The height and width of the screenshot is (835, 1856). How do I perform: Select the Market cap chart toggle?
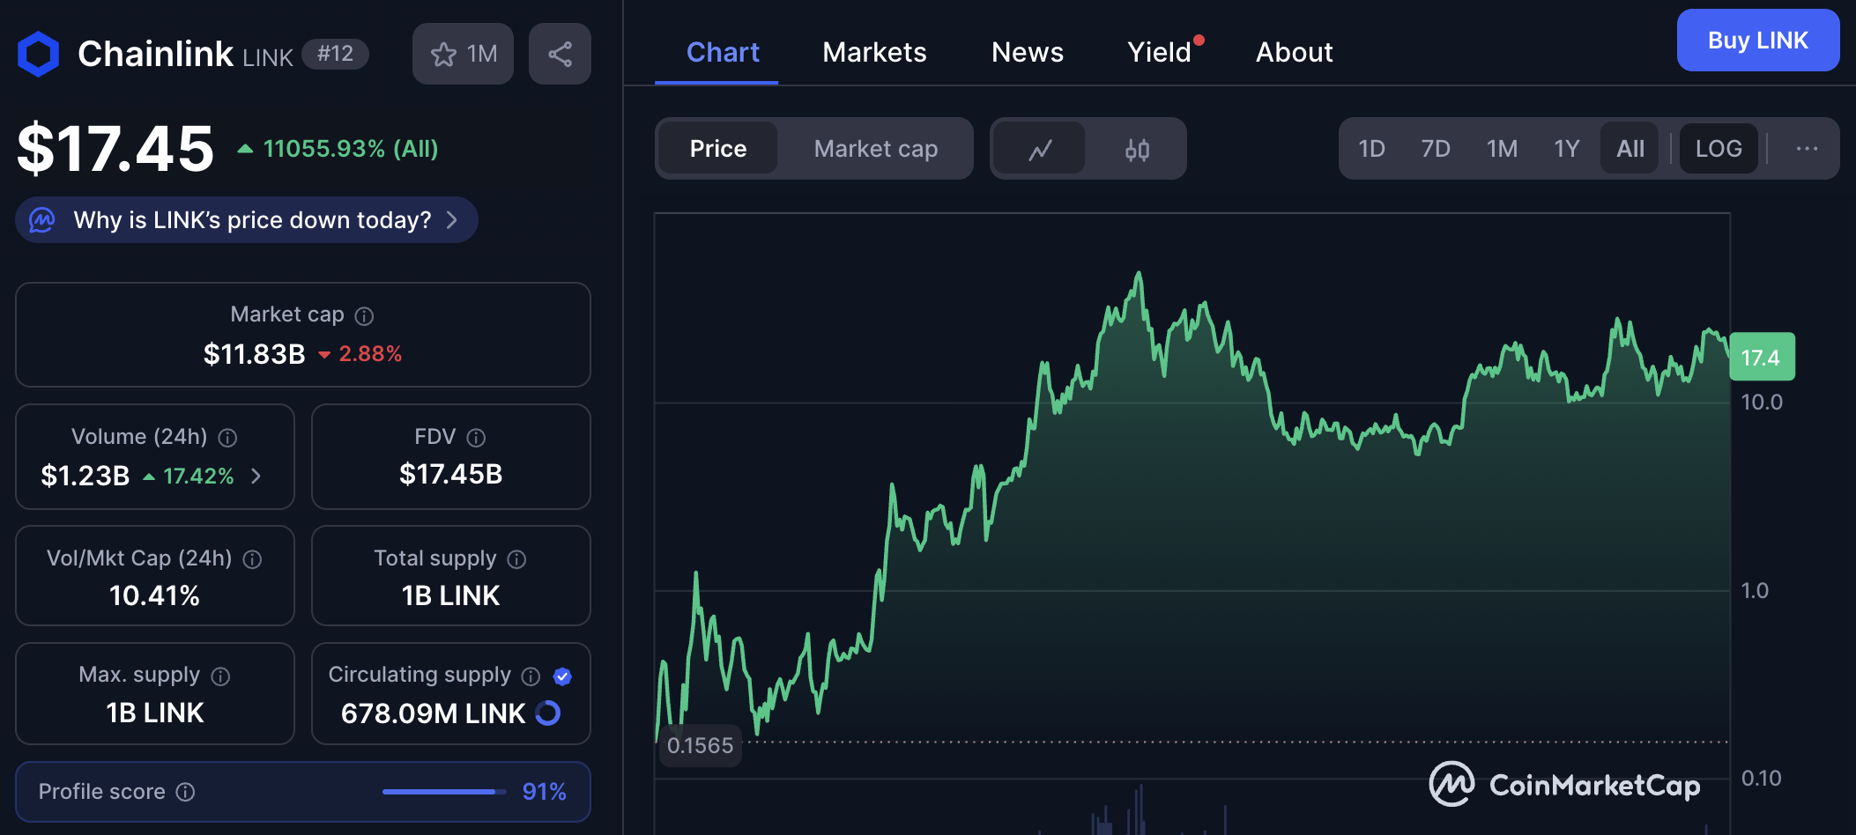click(x=875, y=149)
